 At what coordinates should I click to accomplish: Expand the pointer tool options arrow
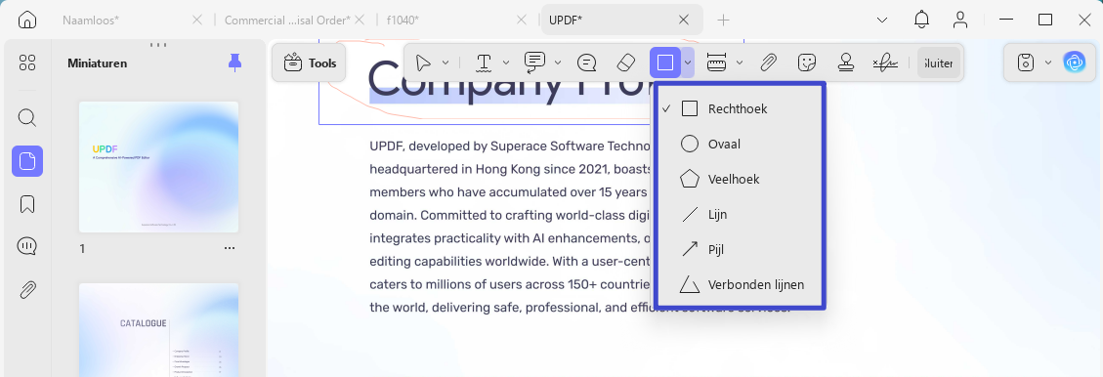tap(445, 63)
